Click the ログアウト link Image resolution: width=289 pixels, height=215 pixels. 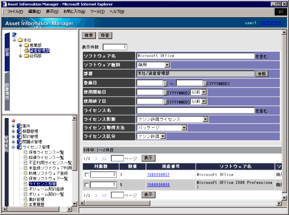(272, 23)
